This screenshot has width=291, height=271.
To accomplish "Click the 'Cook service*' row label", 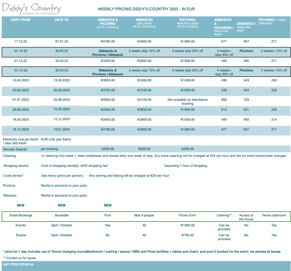I will (13, 176).
